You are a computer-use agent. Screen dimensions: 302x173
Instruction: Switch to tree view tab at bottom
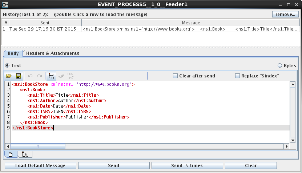(25, 154)
